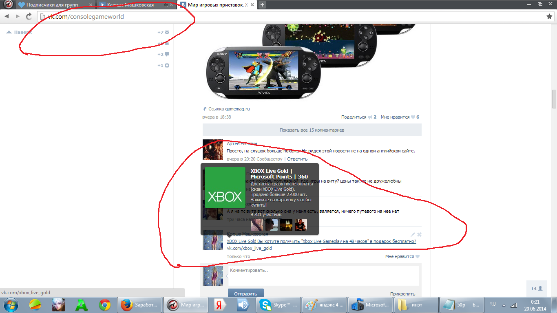Click the speaker icon on the taskbar
This screenshot has height=313, width=557.
point(243,304)
